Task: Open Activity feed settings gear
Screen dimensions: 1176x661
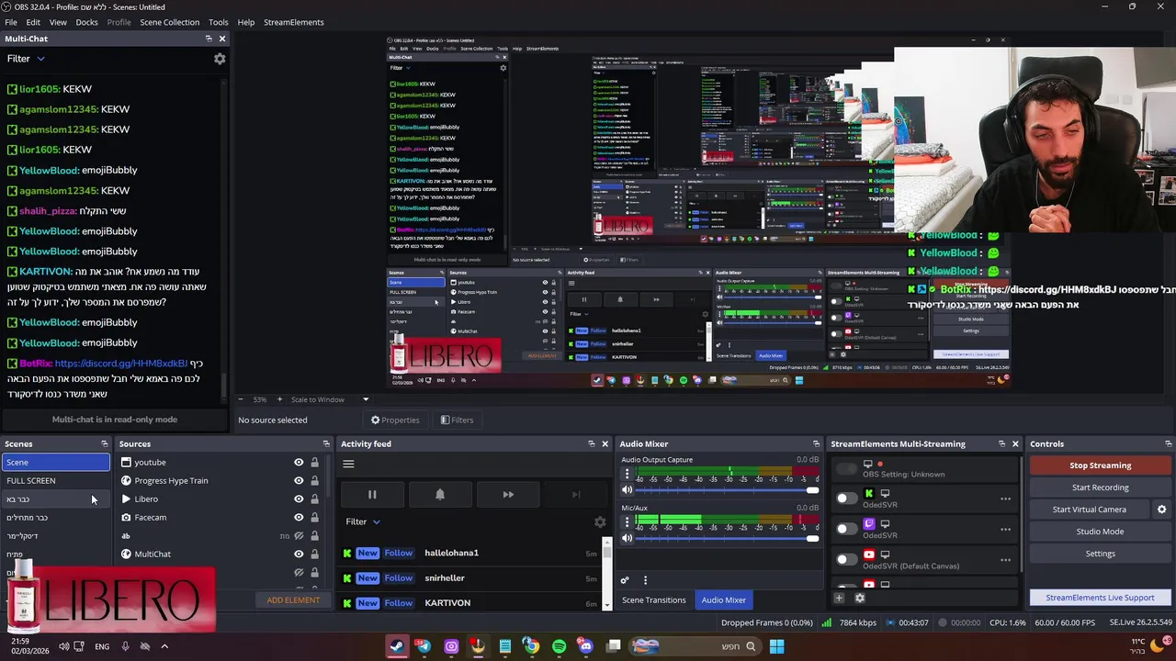Action: click(600, 522)
